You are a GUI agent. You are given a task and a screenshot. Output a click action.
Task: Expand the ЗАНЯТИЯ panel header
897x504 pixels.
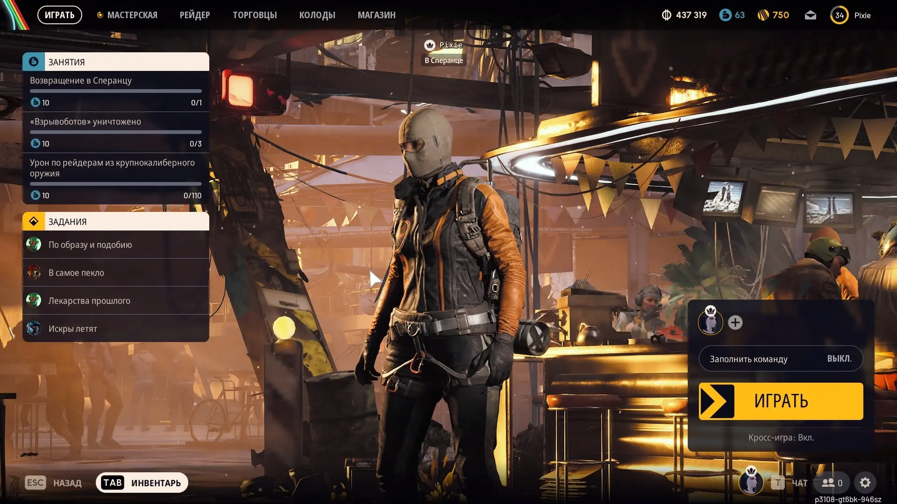[115, 62]
